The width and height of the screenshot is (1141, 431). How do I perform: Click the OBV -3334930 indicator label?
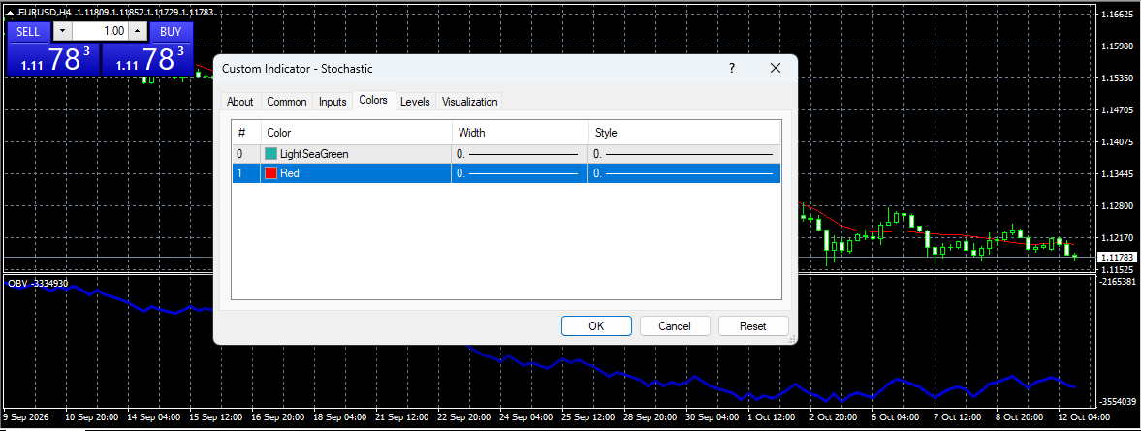[x=38, y=283]
